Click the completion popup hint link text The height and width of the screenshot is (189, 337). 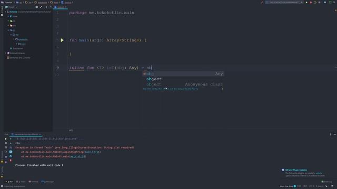pos(171,89)
